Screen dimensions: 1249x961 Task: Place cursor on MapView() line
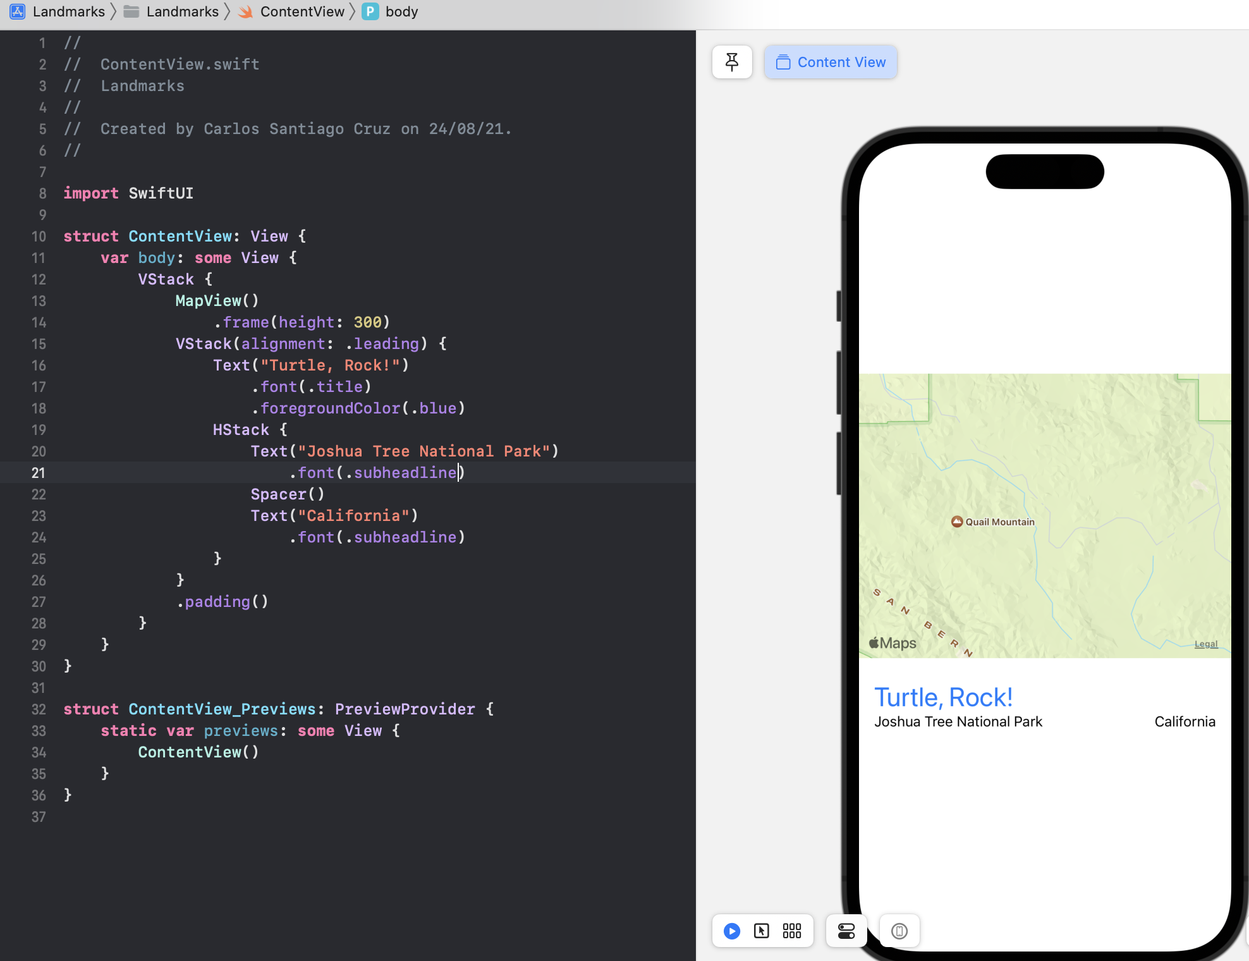217,301
